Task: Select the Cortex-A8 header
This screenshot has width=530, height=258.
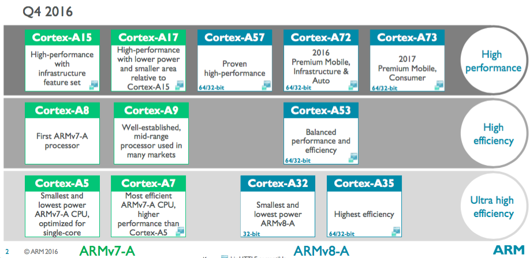Action: (x=62, y=110)
